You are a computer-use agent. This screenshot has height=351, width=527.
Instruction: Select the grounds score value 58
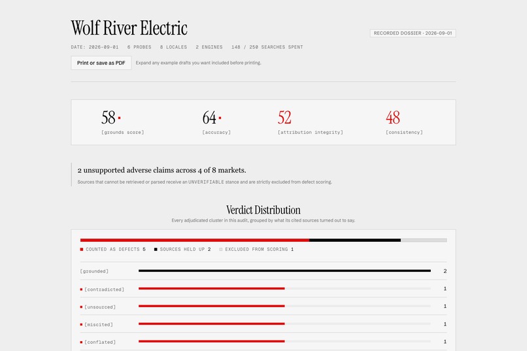[x=109, y=118]
